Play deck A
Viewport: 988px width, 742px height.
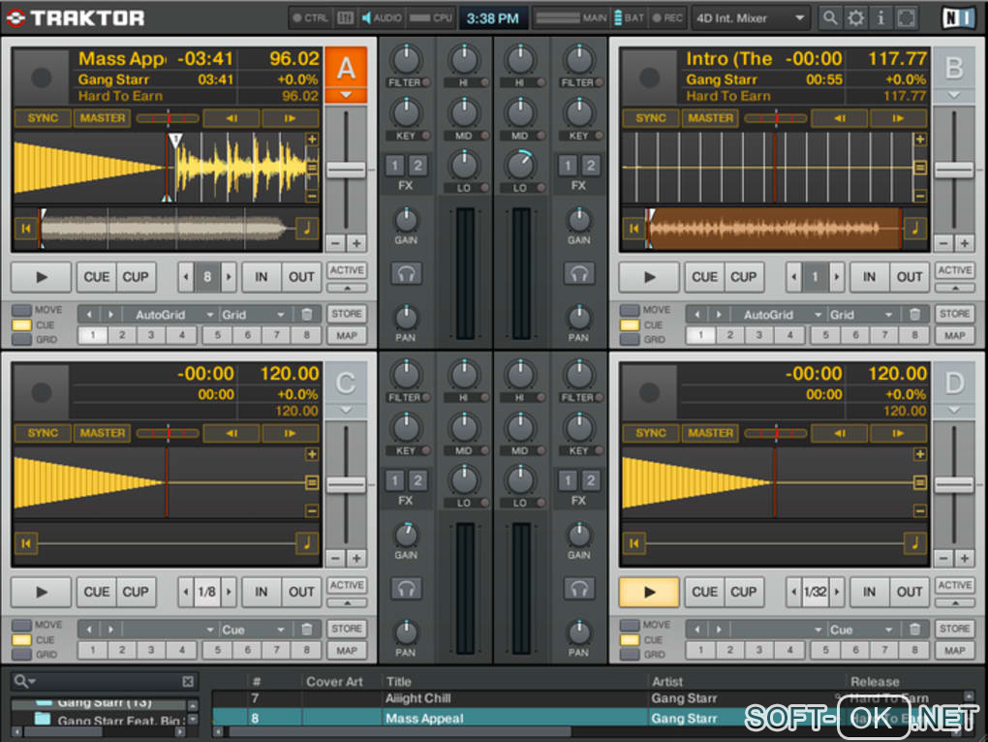42,277
